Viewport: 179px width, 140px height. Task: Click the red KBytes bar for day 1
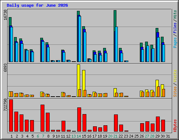[11, 115]
